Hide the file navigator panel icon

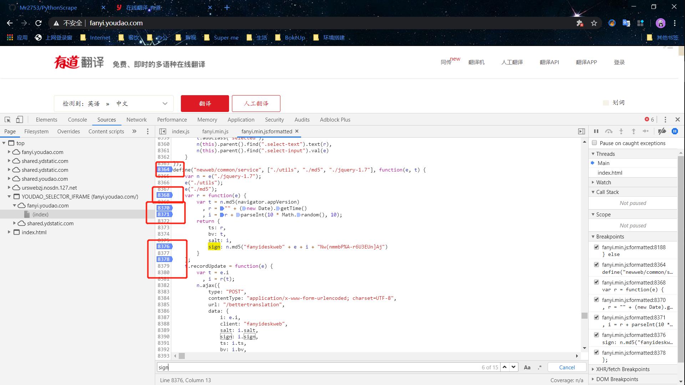pyautogui.click(x=163, y=132)
